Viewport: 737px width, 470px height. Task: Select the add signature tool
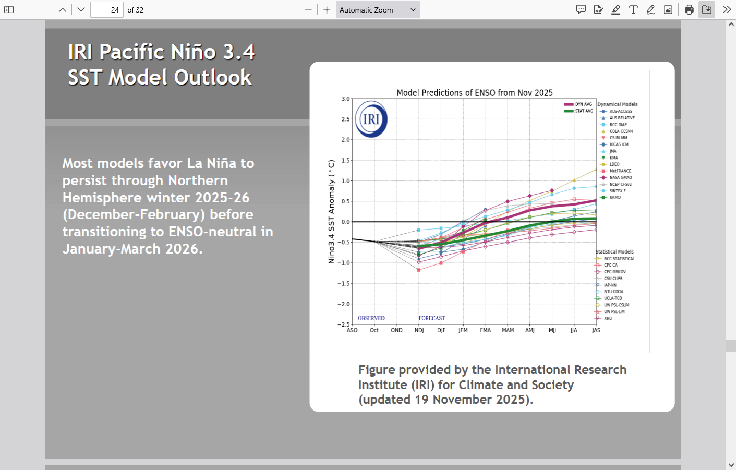point(598,9)
